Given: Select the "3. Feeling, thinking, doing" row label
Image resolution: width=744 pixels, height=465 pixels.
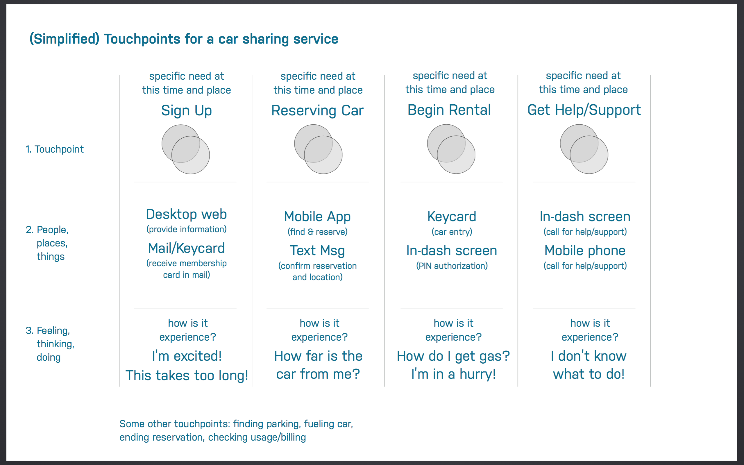Looking at the screenshot, I should (50, 344).
